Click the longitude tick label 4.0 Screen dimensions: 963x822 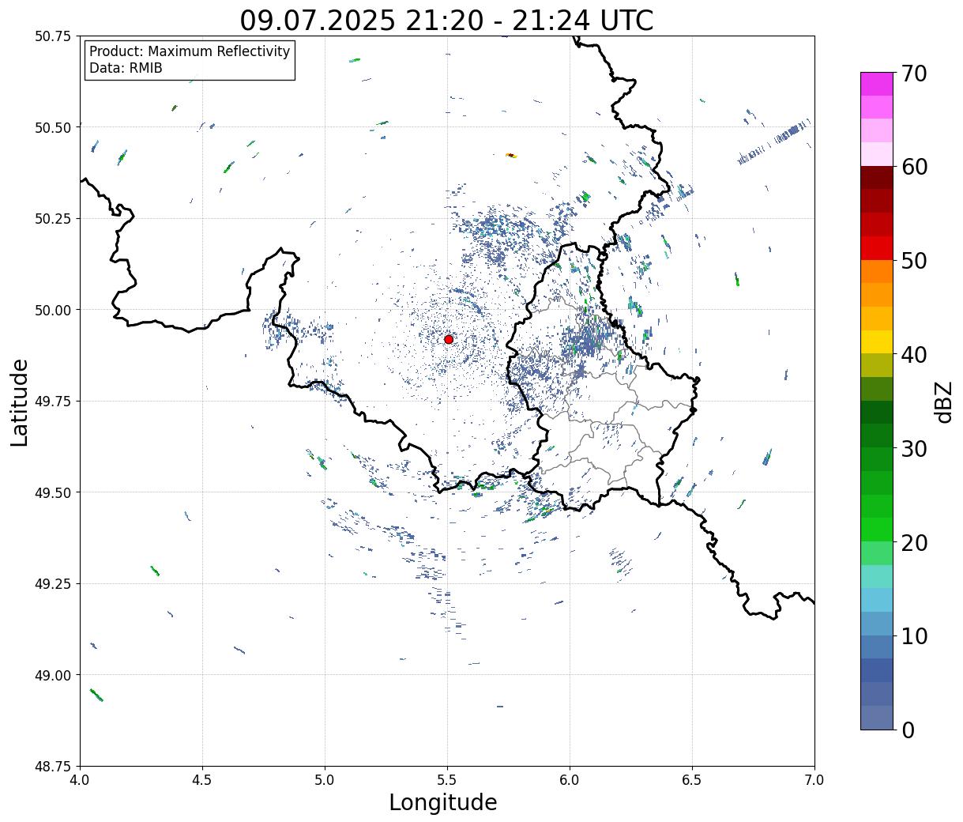tap(80, 779)
